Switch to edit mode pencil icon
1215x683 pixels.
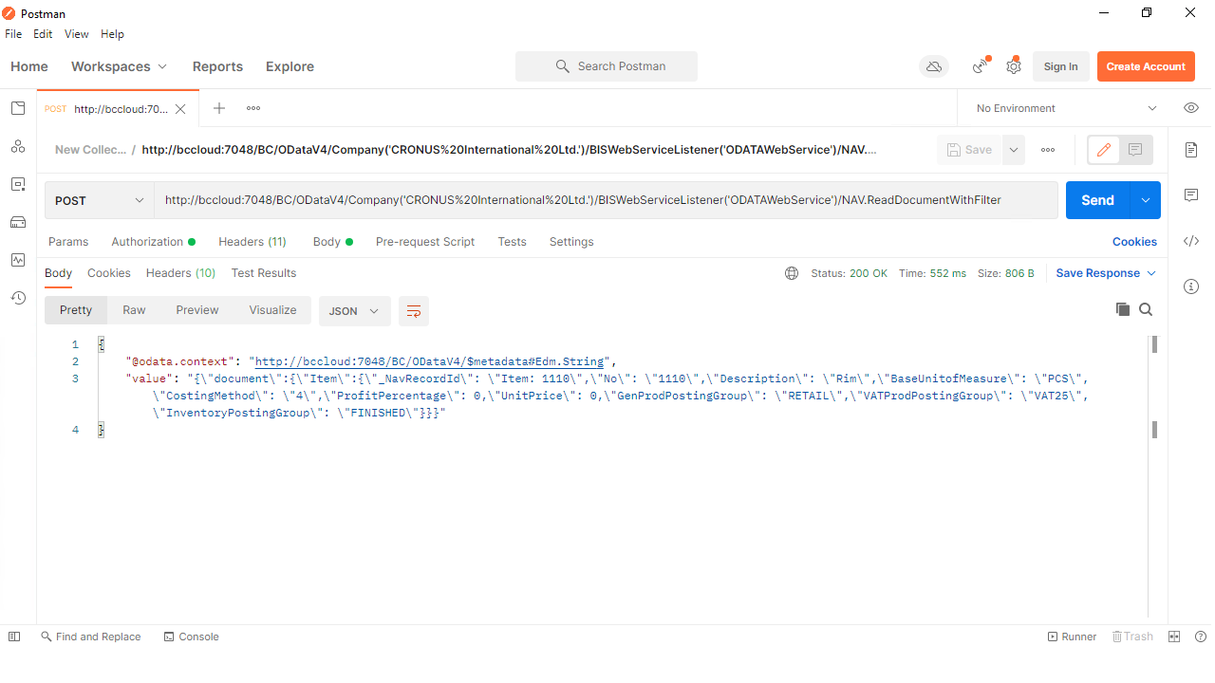pyautogui.click(x=1104, y=150)
